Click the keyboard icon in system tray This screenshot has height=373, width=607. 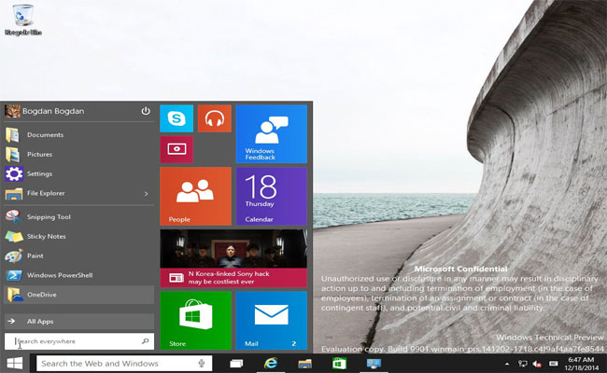tap(554, 364)
